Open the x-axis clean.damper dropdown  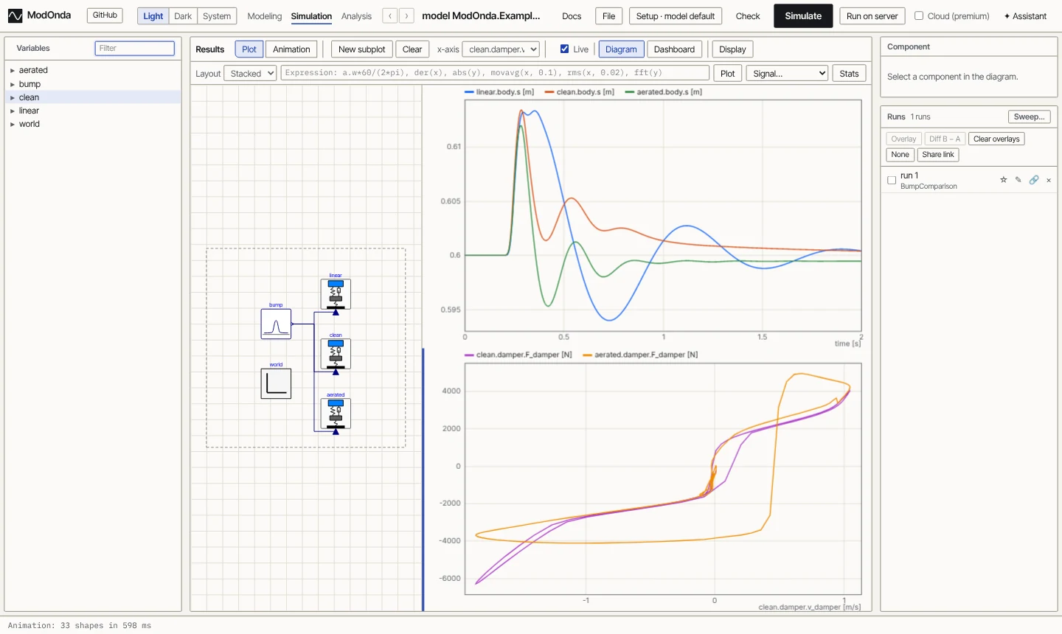coord(501,49)
